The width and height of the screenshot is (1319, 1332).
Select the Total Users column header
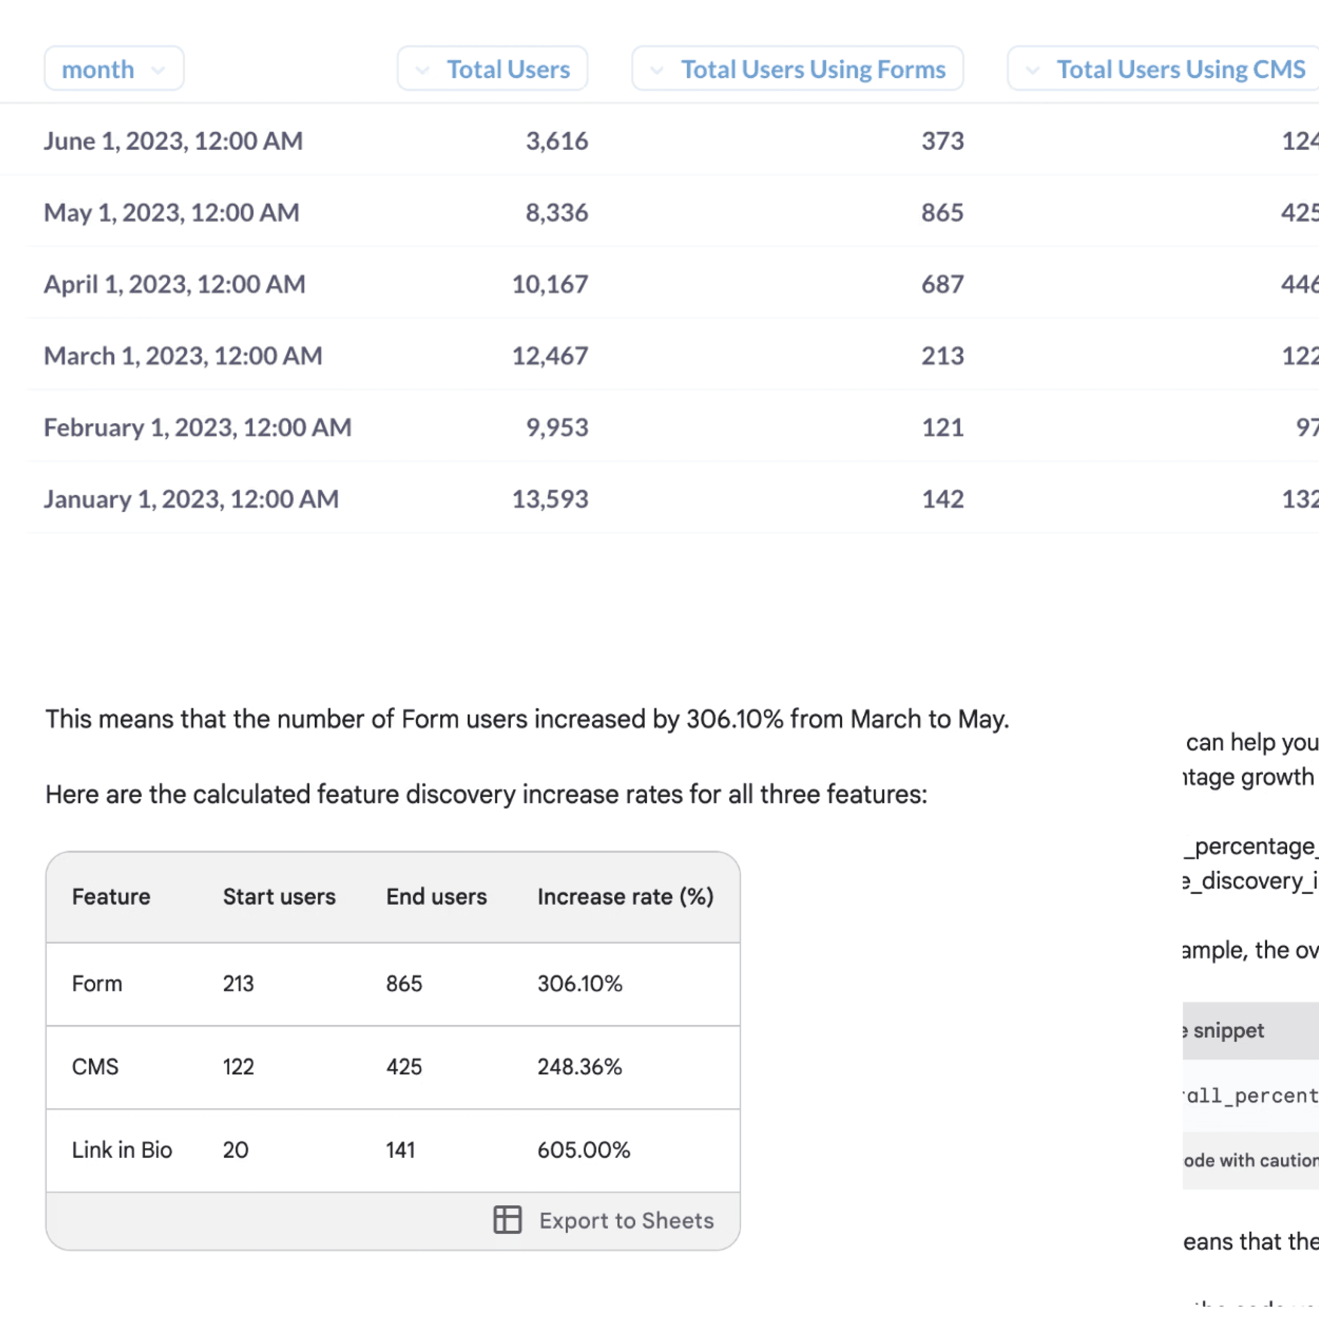pos(508,69)
